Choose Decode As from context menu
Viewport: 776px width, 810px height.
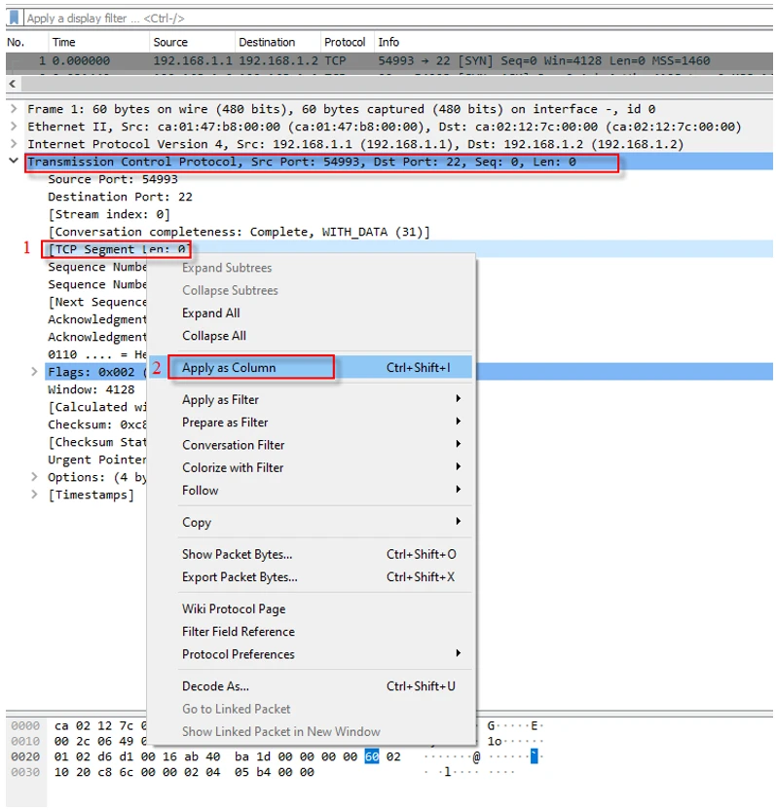coord(215,686)
